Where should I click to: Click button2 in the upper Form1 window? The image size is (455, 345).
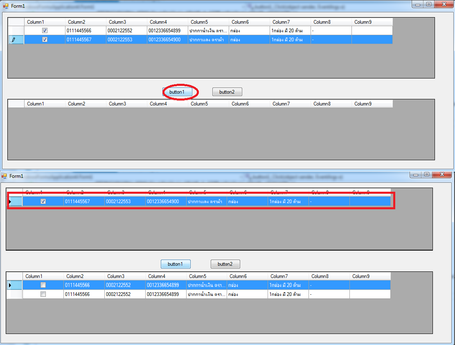tap(227, 92)
